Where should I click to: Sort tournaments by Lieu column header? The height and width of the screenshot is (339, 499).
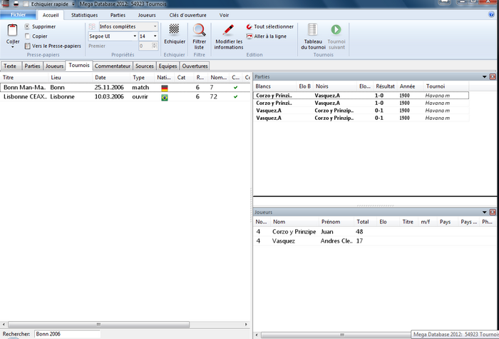71,77
